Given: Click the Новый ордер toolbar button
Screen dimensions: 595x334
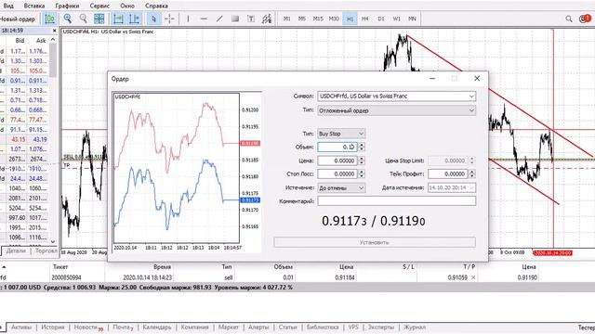Looking at the screenshot, I should (x=18, y=19).
